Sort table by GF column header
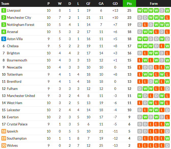Viewport: 171px width, 149px height. [x=88, y=4]
